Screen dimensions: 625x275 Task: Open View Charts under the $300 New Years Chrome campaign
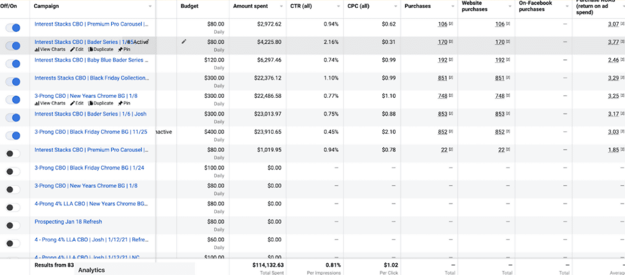tap(50, 103)
